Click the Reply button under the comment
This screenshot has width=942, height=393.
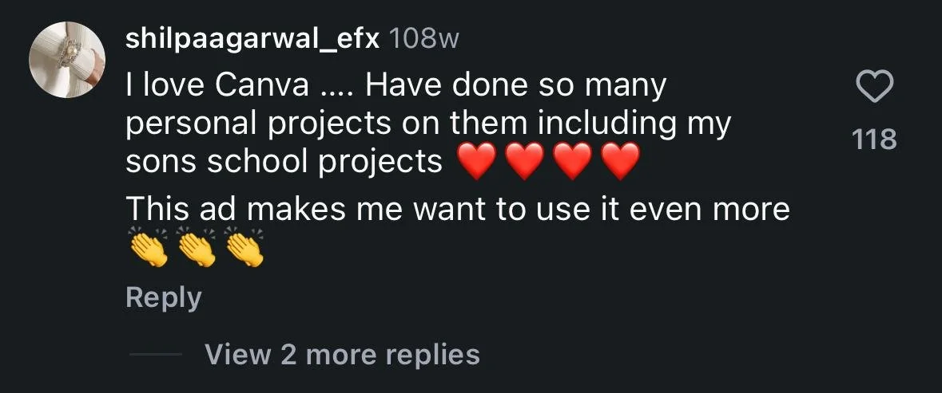(x=164, y=298)
